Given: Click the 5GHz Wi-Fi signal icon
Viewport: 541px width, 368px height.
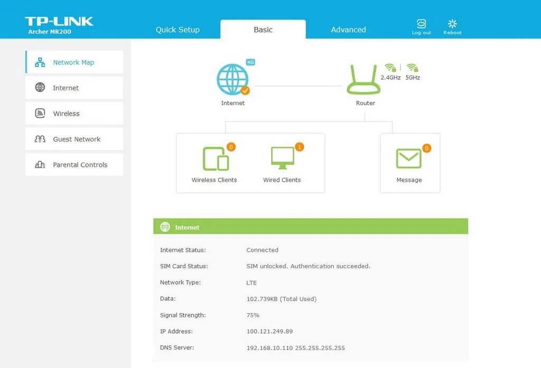Looking at the screenshot, I should tap(412, 68).
